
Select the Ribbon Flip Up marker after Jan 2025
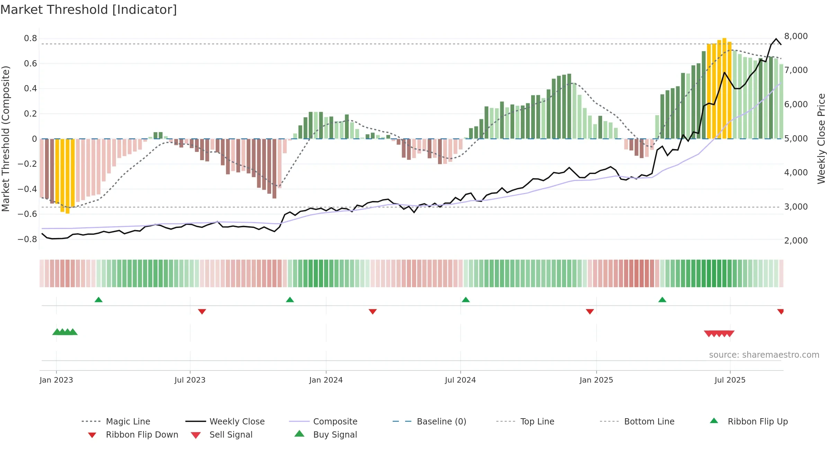[x=662, y=300]
